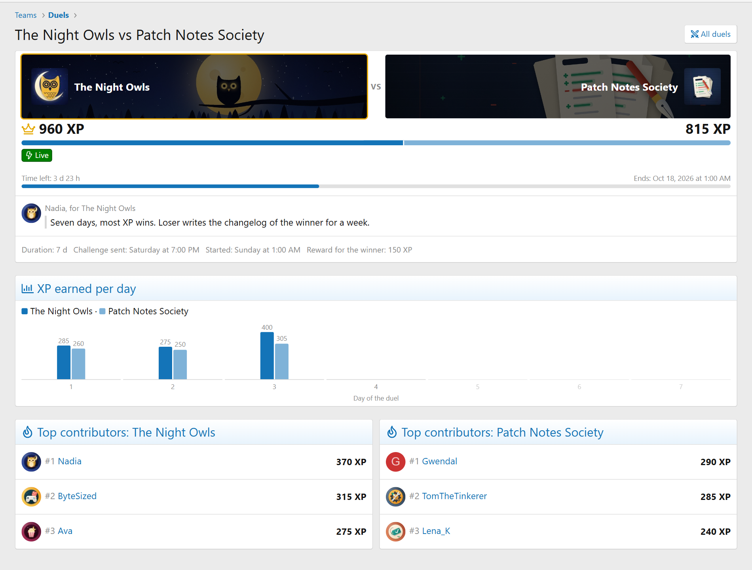
Task: Click TomTheTinkerer's gear avatar
Action: (395, 497)
